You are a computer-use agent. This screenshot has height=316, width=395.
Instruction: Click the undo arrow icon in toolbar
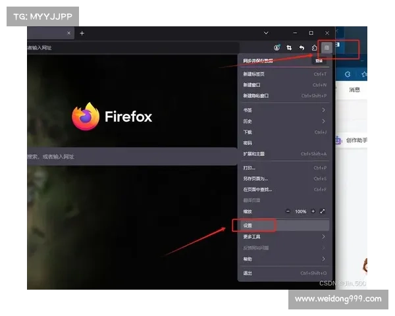pyautogui.click(x=302, y=47)
